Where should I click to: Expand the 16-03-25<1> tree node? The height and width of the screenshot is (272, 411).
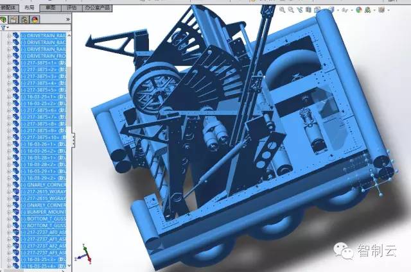9,97
